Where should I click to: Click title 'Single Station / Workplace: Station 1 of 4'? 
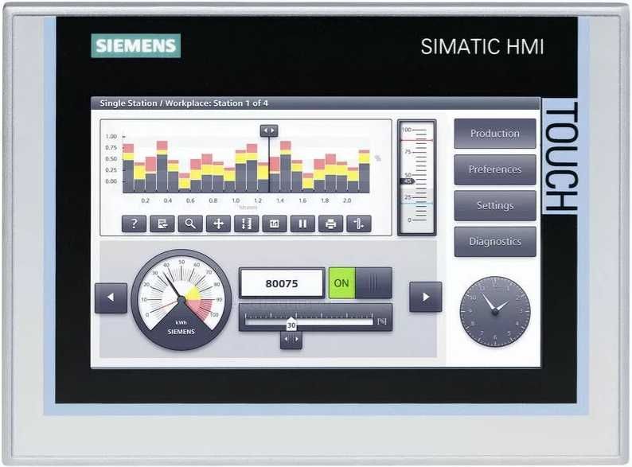tap(184, 103)
